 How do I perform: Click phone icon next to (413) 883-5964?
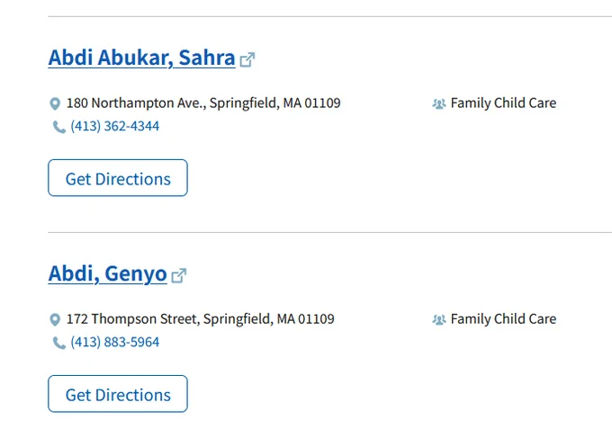[x=58, y=343]
